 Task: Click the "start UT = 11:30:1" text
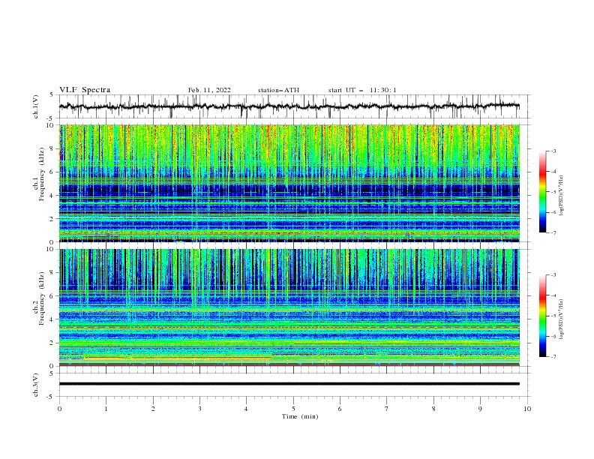362,90
